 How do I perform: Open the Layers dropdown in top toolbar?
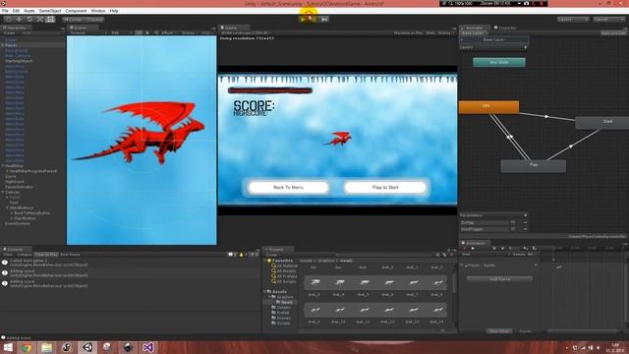(573, 20)
